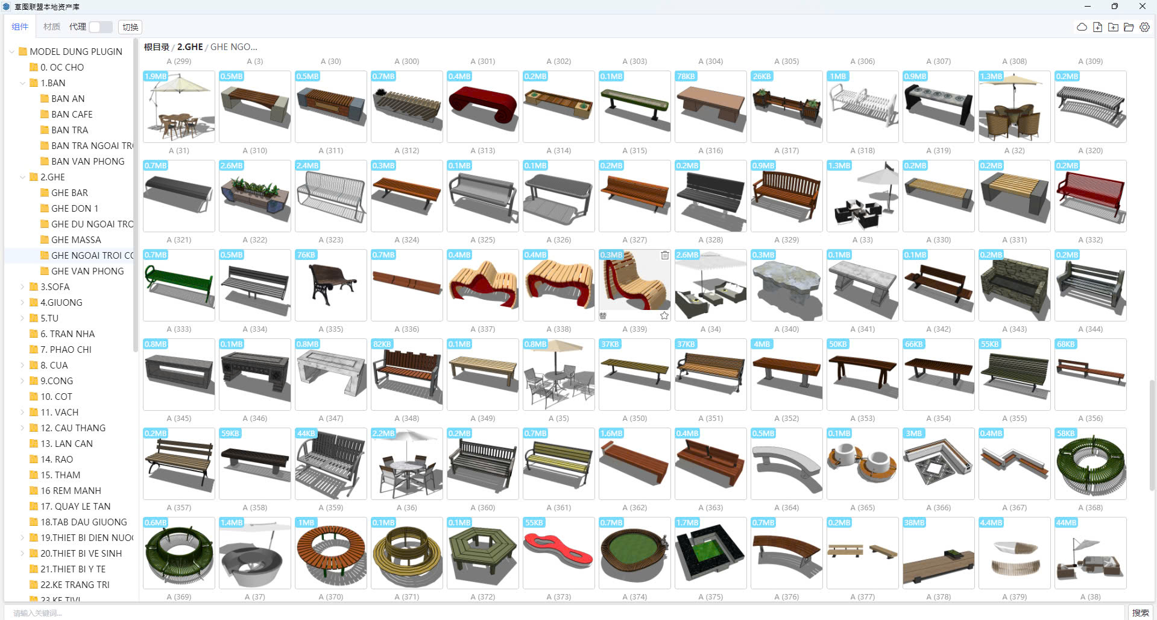
Task: Click the cloud icon in top toolbar
Action: [x=1082, y=27]
